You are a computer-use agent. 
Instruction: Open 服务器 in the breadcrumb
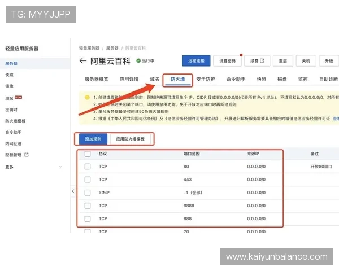112,48
